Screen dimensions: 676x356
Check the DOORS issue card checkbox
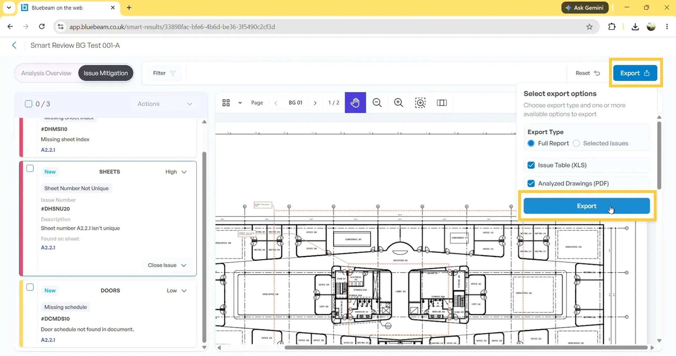pos(30,287)
